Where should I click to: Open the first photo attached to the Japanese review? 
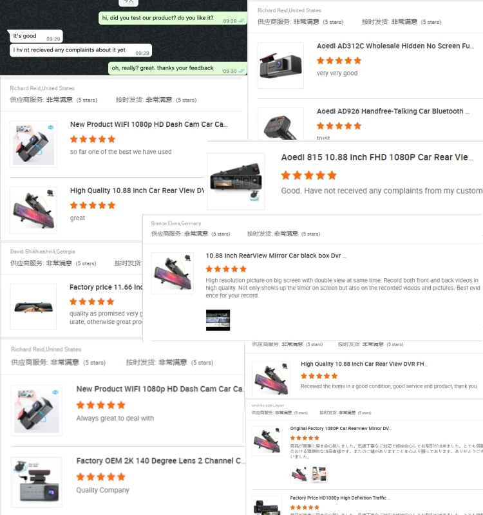pyautogui.click(x=299, y=474)
